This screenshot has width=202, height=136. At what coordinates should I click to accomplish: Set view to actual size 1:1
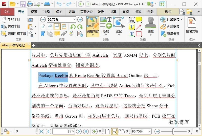click(43, 27)
